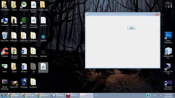175x98 pixels.
Task: Open the JavaPractice folder
Action: (x=24, y=37)
